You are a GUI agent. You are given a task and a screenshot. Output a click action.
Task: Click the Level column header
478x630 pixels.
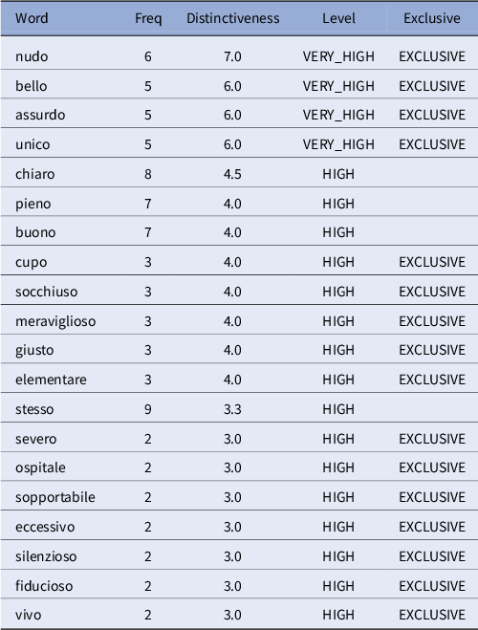click(338, 18)
